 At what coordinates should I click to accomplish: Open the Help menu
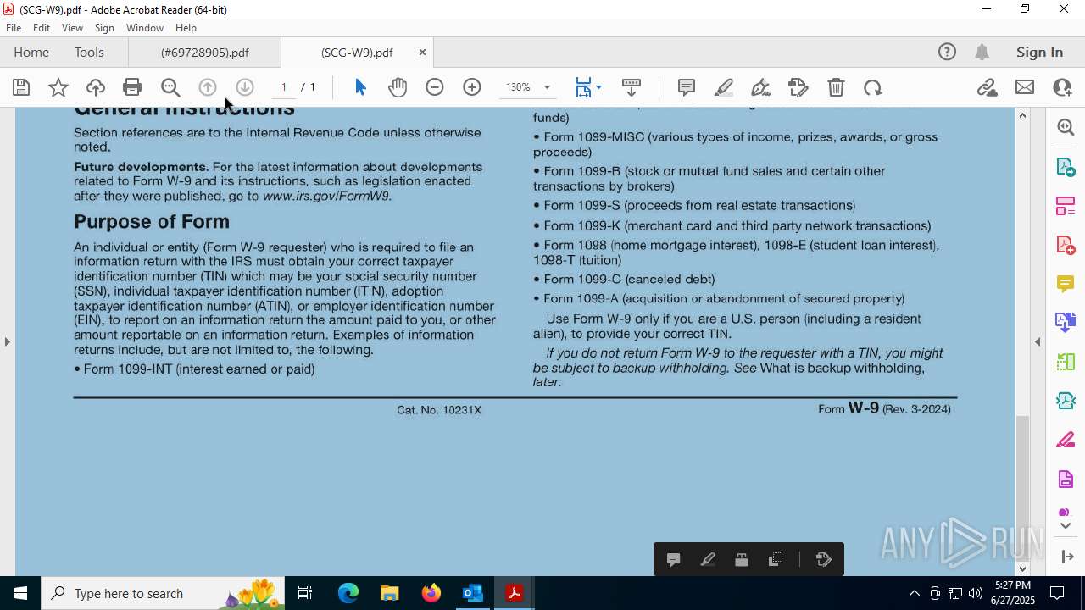(186, 28)
